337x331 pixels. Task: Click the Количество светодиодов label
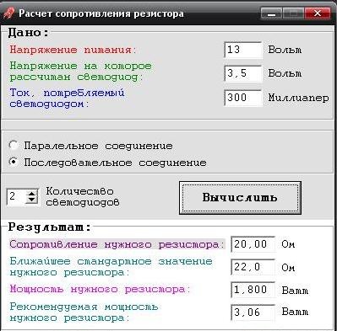point(83,196)
